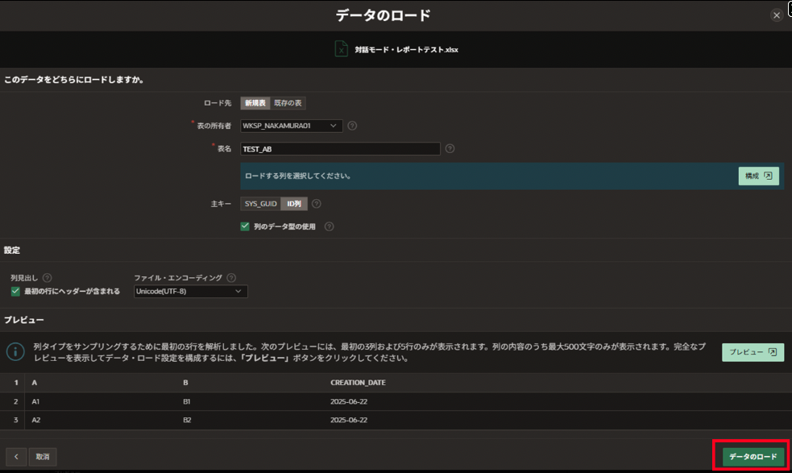Click help icon next to 表の所有者 dropdown
792x473 pixels.
pyautogui.click(x=353, y=126)
